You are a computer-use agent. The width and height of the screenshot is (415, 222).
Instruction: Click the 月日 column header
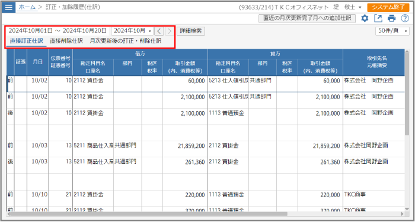coord(38,62)
